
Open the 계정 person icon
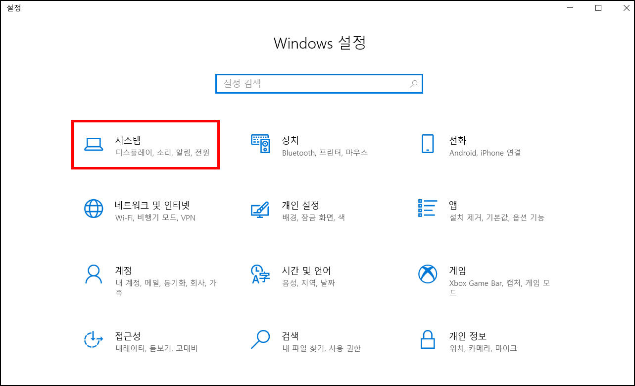[94, 274]
